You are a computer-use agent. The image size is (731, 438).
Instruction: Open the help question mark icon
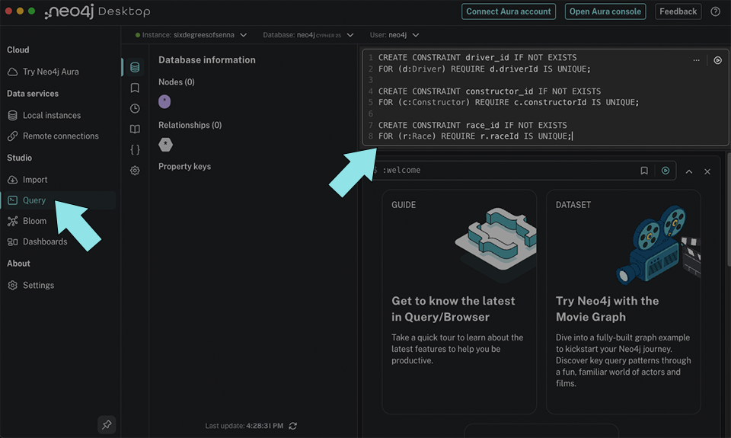pos(715,11)
